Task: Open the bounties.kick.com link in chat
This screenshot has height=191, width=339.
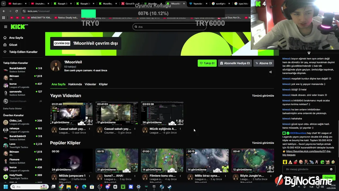Action: pyautogui.click(x=307, y=153)
